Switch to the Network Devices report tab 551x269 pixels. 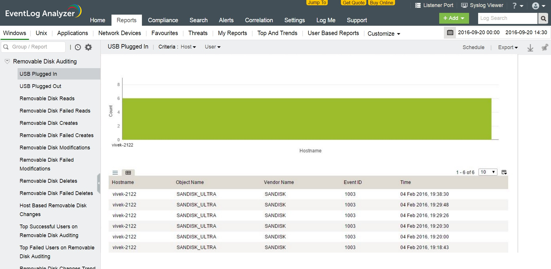click(x=119, y=33)
